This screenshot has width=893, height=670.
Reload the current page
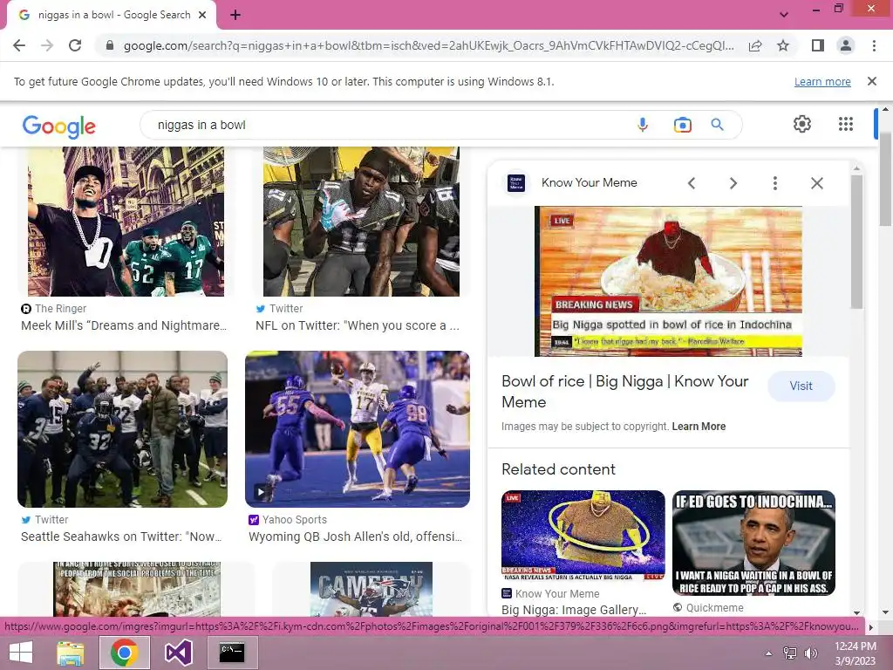coord(75,45)
